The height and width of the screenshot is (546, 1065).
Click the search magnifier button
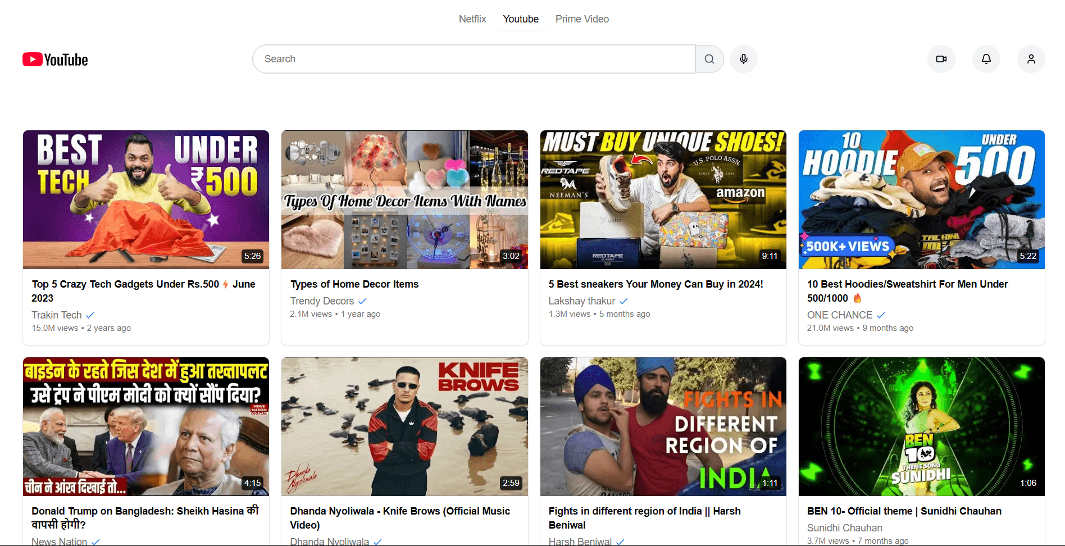pyautogui.click(x=709, y=59)
